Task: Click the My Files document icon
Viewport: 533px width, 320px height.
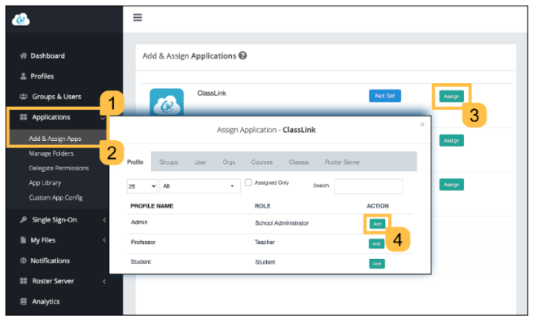Action: pyautogui.click(x=23, y=240)
